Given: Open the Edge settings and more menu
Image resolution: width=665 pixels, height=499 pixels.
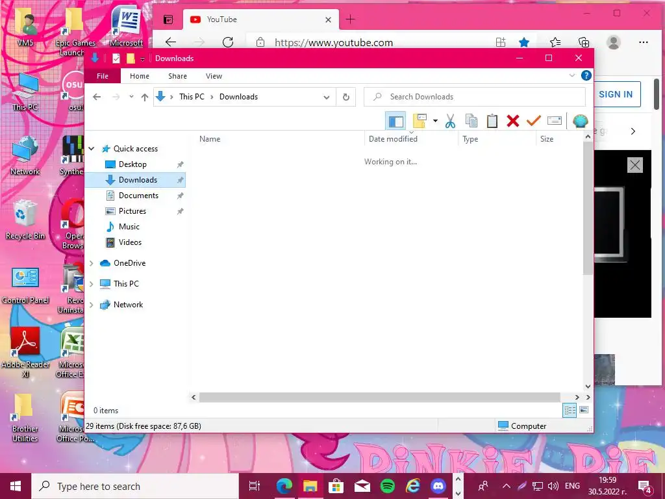Looking at the screenshot, I should (x=644, y=42).
